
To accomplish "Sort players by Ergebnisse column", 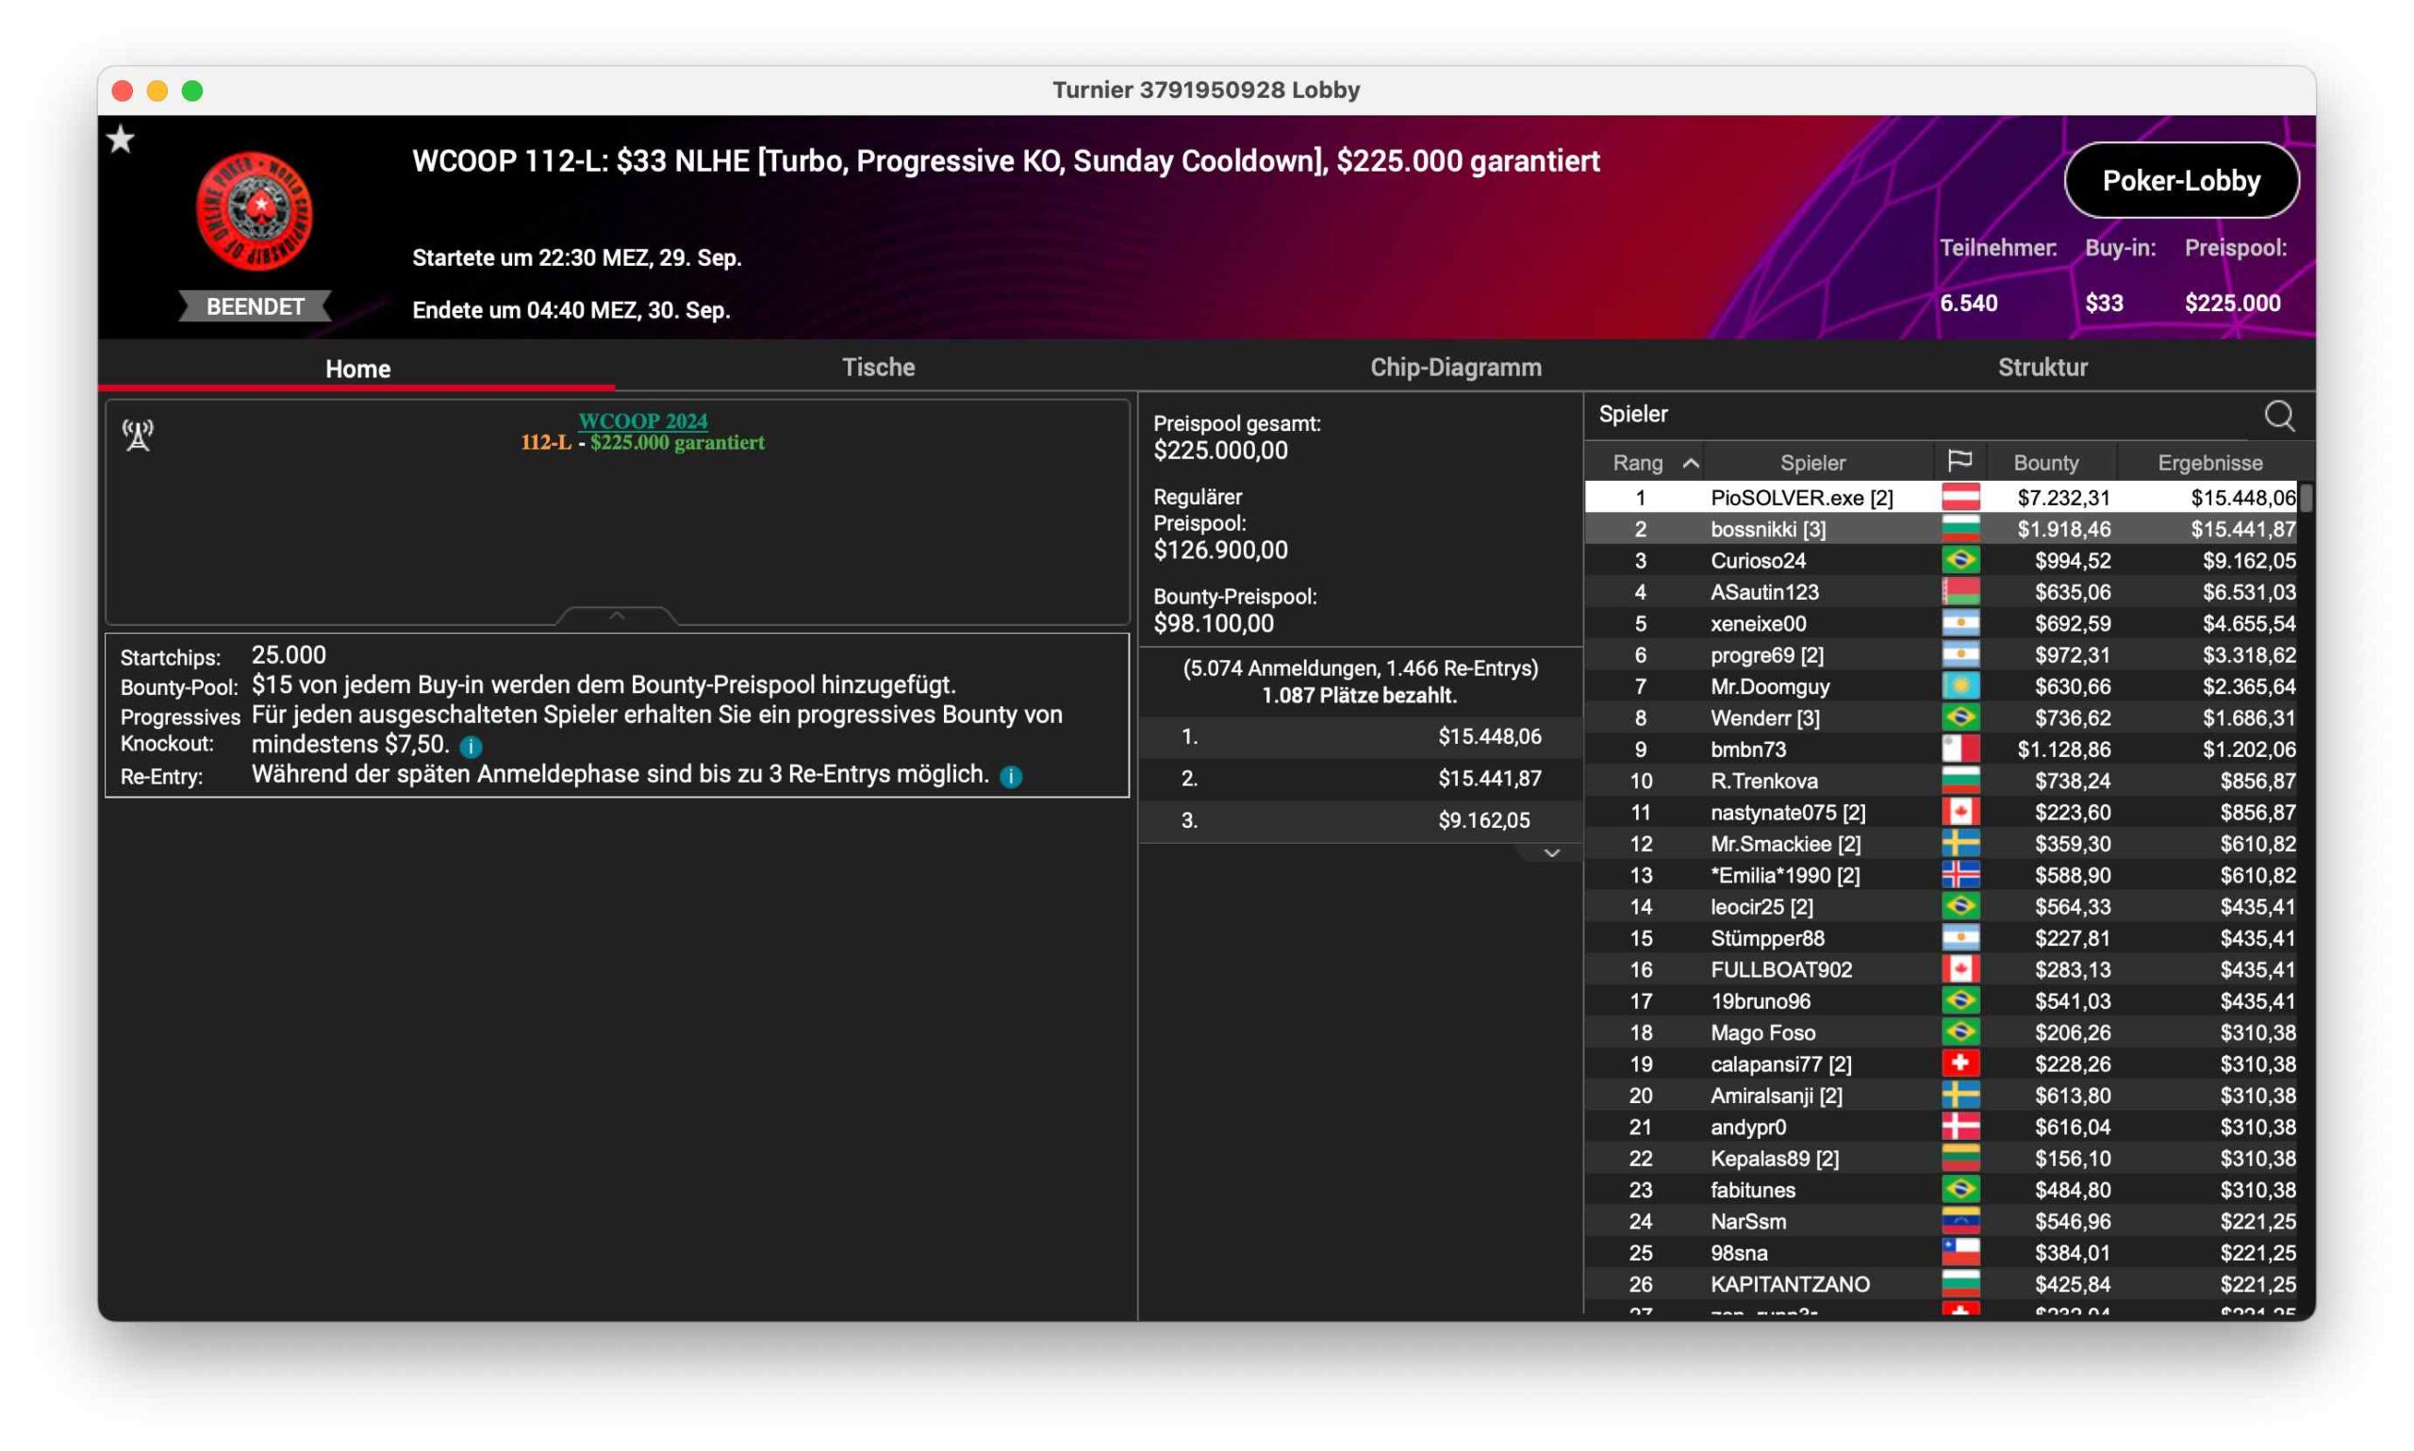I will [x=2208, y=463].
